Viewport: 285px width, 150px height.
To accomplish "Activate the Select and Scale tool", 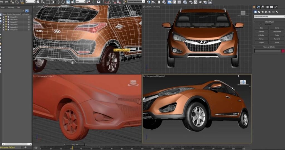I will coord(68,2).
